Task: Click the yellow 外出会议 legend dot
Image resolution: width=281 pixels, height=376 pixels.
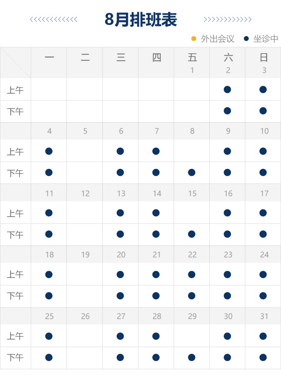Action: 194,38
